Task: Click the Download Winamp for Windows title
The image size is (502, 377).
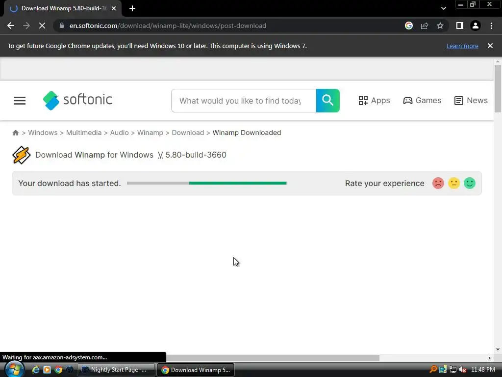Action: click(94, 155)
